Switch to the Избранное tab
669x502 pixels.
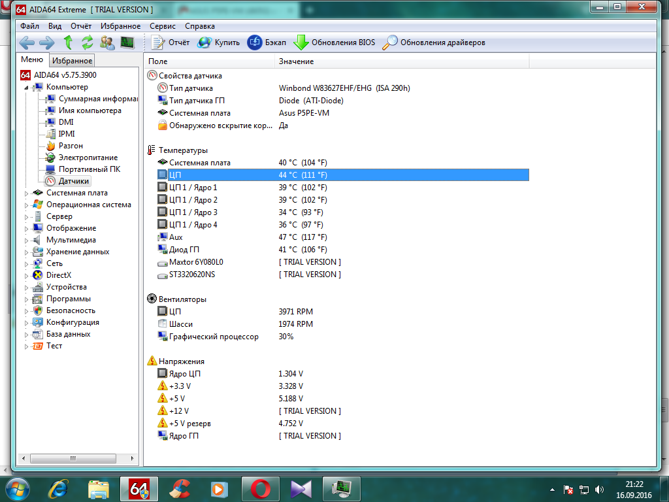[x=72, y=61]
